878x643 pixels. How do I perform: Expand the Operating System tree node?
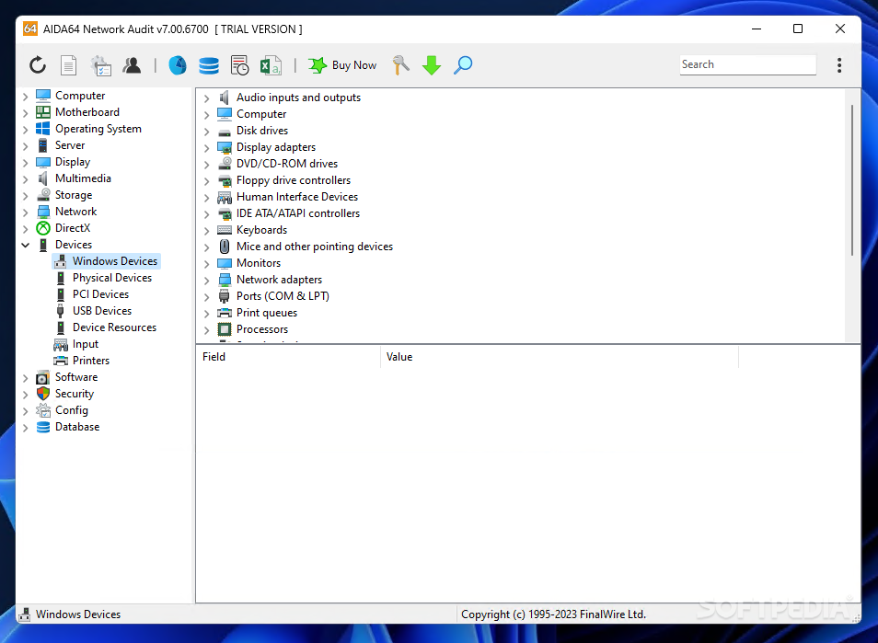click(x=25, y=130)
